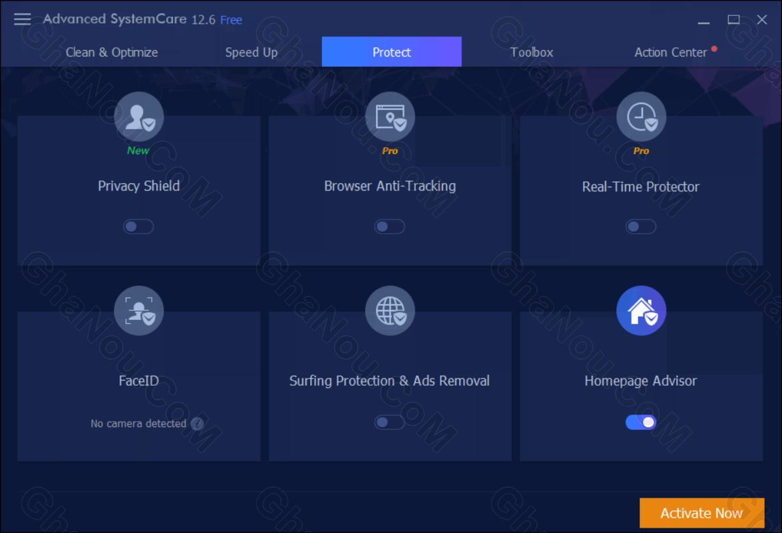Switch on Surfing Protection & Ads Removal
Viewport: 782px width, 533px height.
390,422
